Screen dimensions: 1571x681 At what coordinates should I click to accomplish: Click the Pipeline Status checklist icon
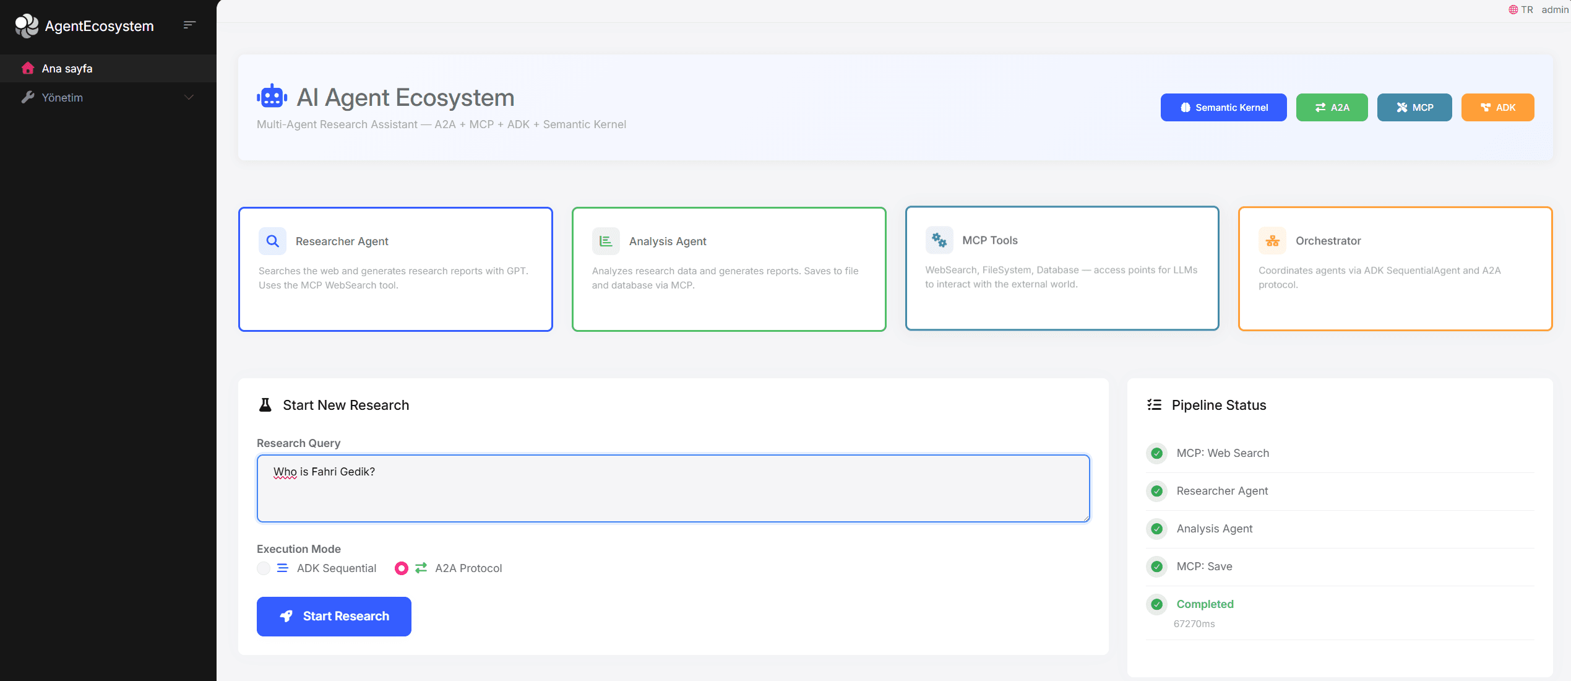point(1155,404)
